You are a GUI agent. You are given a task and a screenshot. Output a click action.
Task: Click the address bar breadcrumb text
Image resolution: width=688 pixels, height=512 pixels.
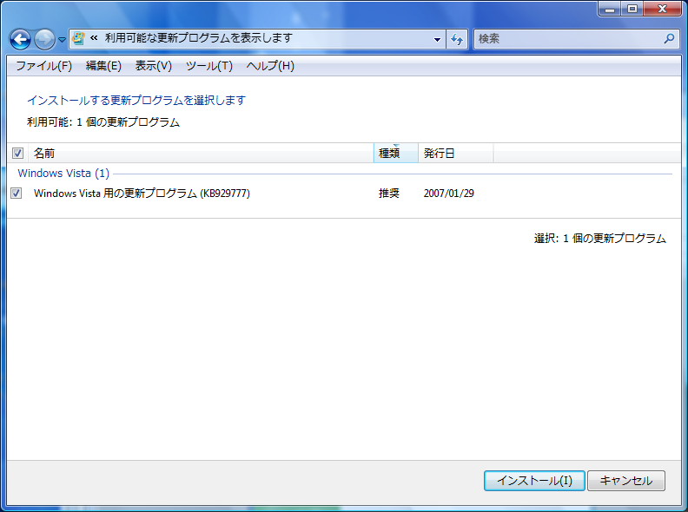click(x=198, y=38)
